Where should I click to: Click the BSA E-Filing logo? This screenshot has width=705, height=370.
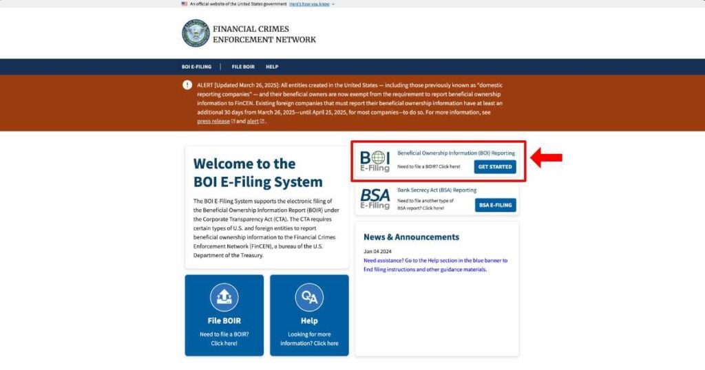pyautogui.click(x=375, y=199)
